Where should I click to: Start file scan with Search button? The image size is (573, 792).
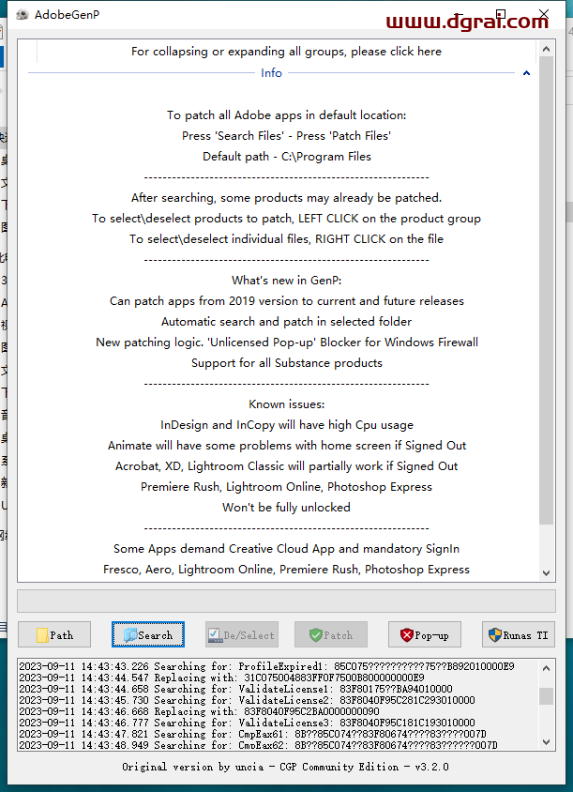pyautogui.click(x=148, y=634)
